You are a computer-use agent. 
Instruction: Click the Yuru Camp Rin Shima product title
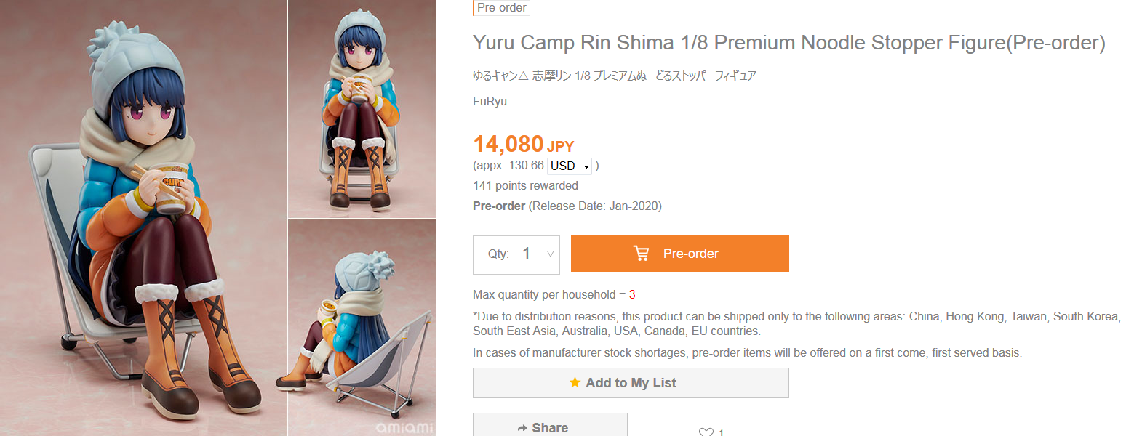tap(788, 43)
